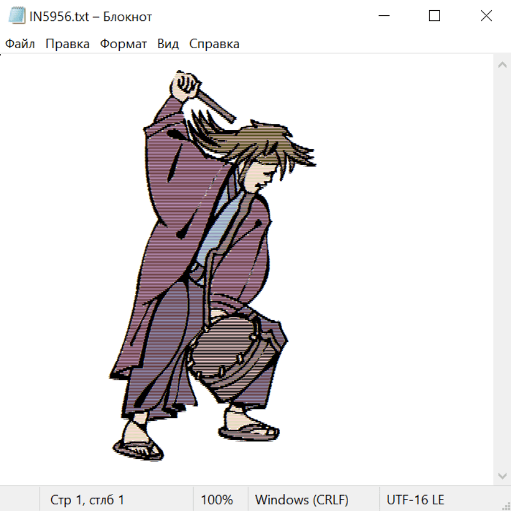Expand the Формат menu
The height and width of the screenshot is (511, 511).
coord(123,44)
